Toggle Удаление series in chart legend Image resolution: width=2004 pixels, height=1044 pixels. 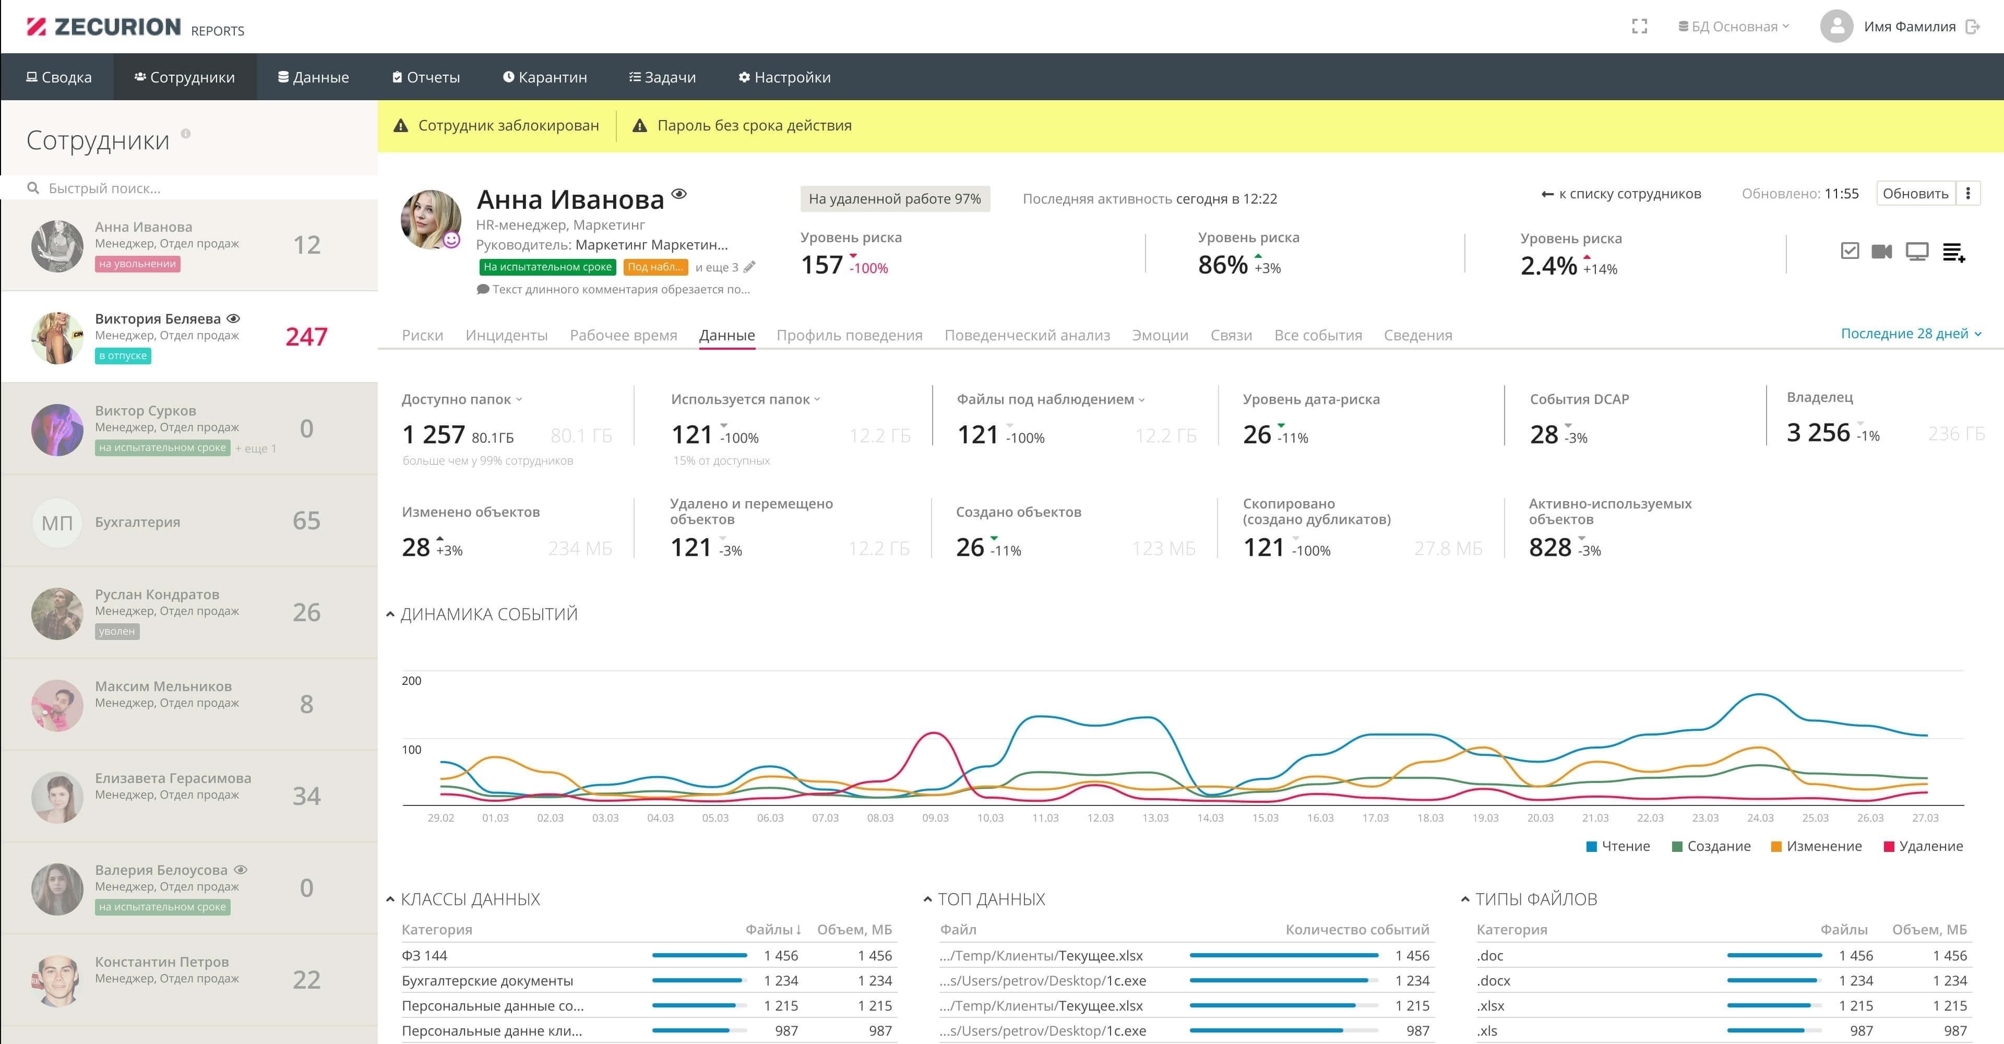1923,846
